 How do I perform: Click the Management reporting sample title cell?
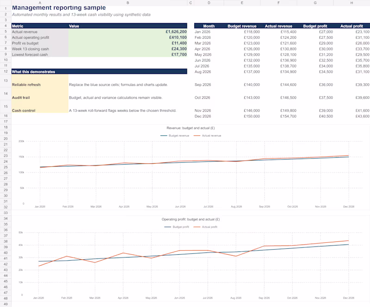[59, 8]
